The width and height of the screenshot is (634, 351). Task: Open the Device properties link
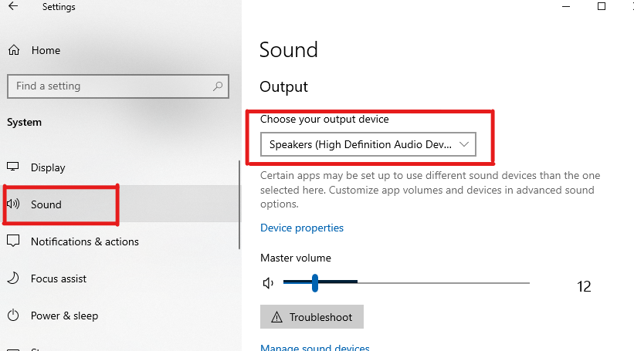click(x=302, y=228)
